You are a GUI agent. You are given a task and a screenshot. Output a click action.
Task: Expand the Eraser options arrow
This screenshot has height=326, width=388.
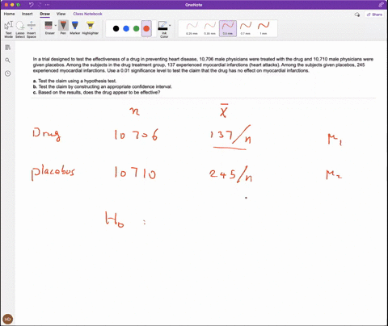(56, 26)
